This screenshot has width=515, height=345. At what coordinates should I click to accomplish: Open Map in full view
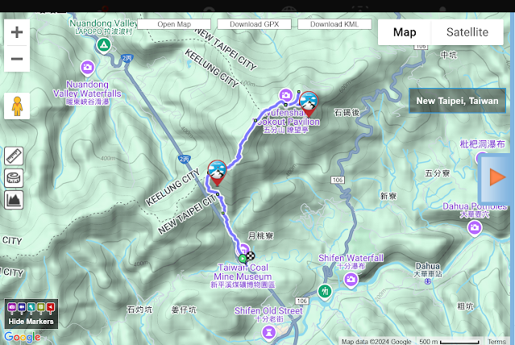[x=174, y=24]
